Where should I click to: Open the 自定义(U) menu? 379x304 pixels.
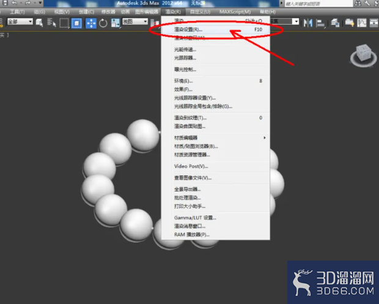click(200, 12)
